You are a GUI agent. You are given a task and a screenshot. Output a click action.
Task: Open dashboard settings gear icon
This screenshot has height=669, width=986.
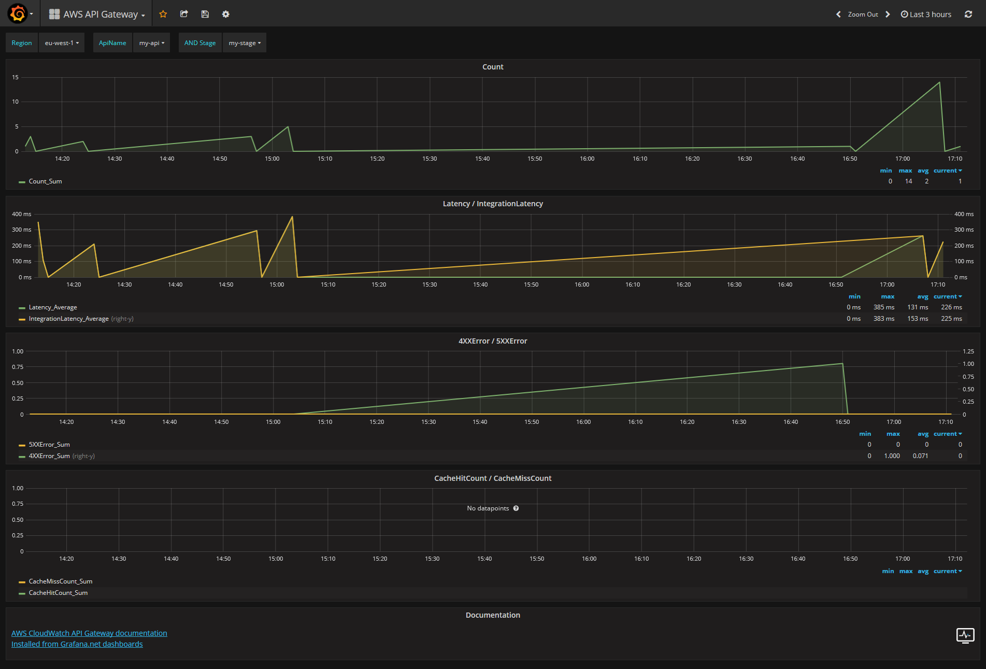(226, 14)
